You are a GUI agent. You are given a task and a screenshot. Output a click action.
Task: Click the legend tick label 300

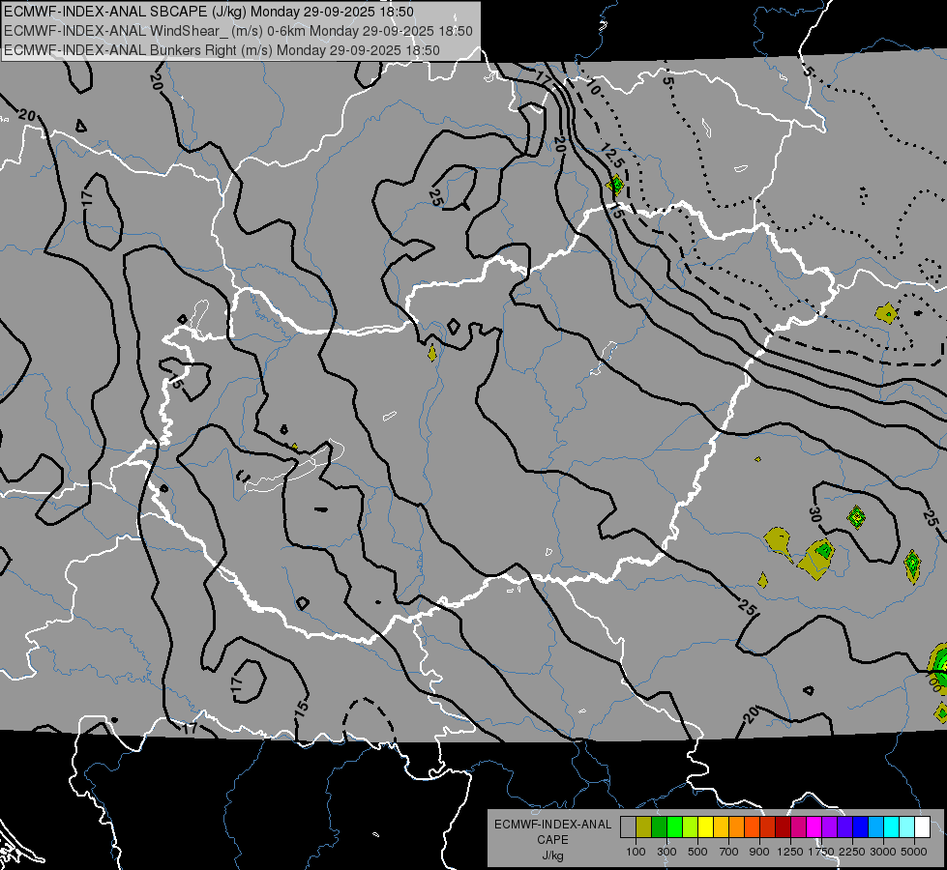666,852
